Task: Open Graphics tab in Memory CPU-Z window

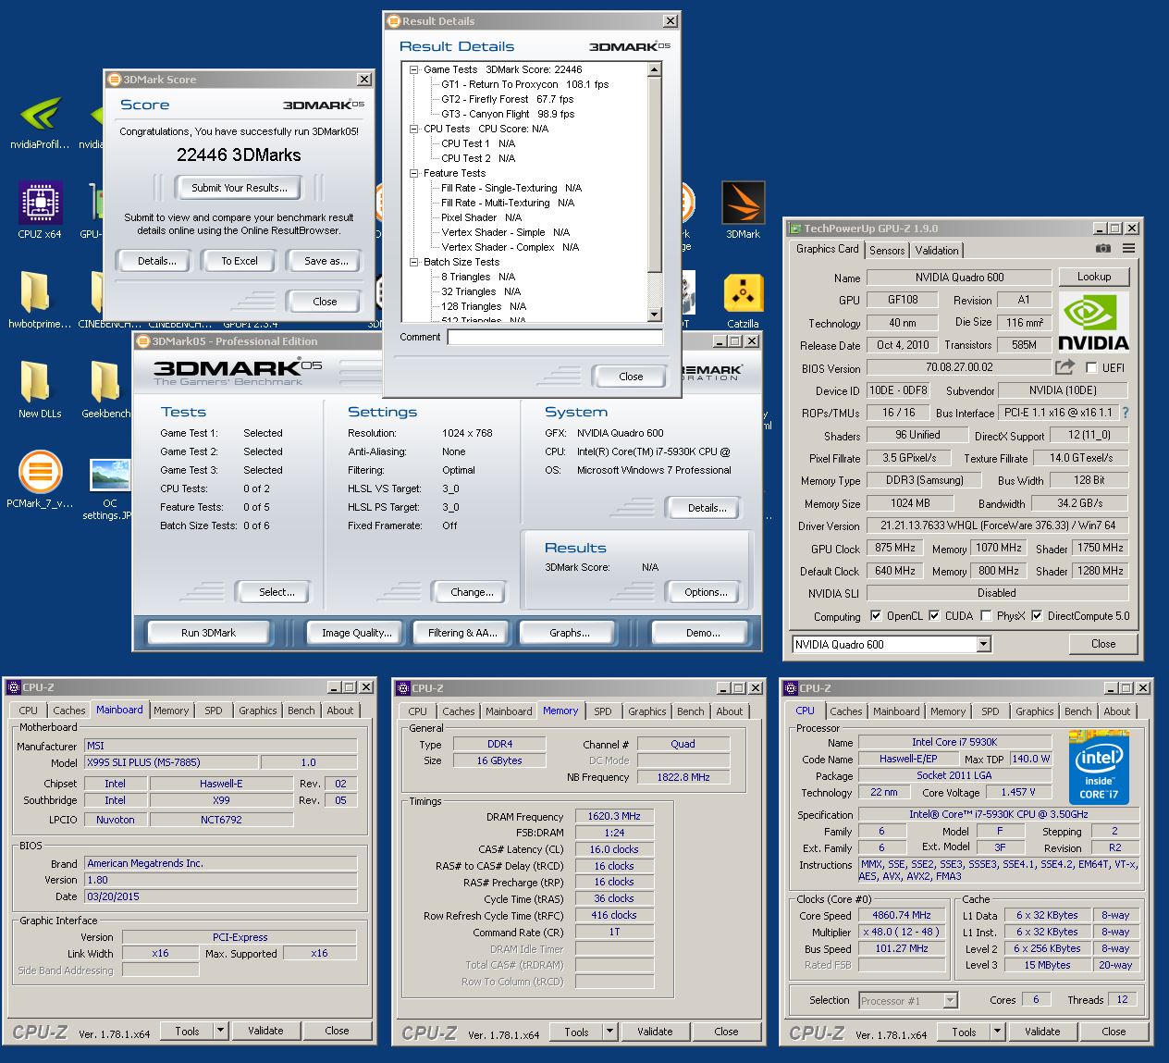Action: [647, 711]
